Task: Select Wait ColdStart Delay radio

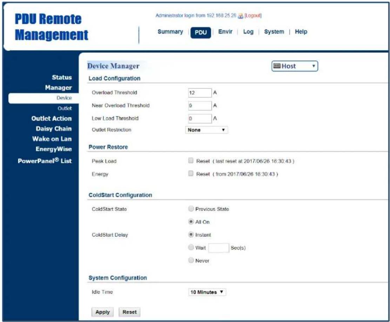Action: pyautogui.click(x=191, y=247)
